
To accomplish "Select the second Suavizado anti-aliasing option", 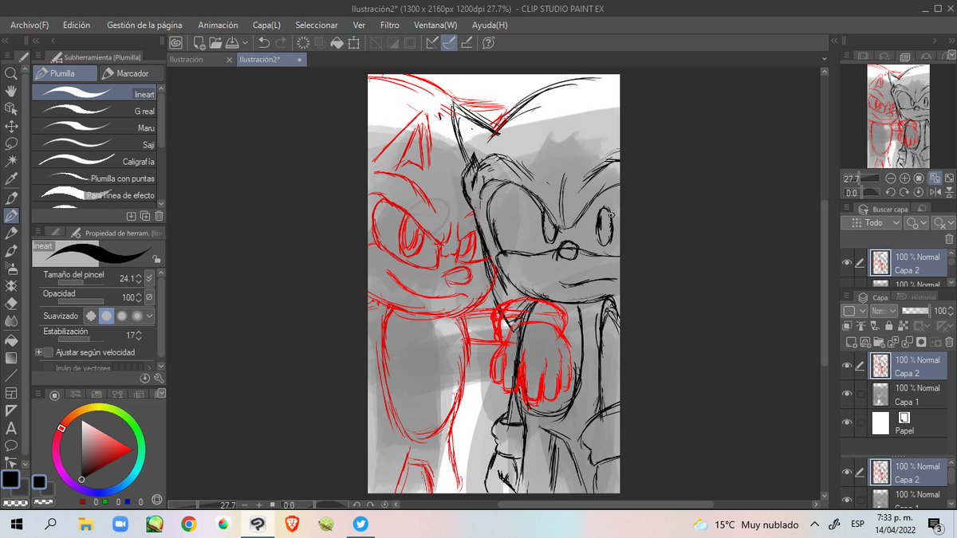I will click(106, 316).
